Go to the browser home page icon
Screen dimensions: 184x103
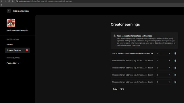coord(13,1)
